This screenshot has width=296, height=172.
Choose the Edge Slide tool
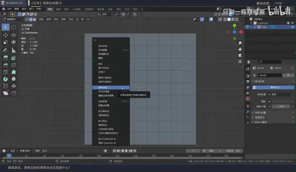pyautogui.click(x=6, y=86)
